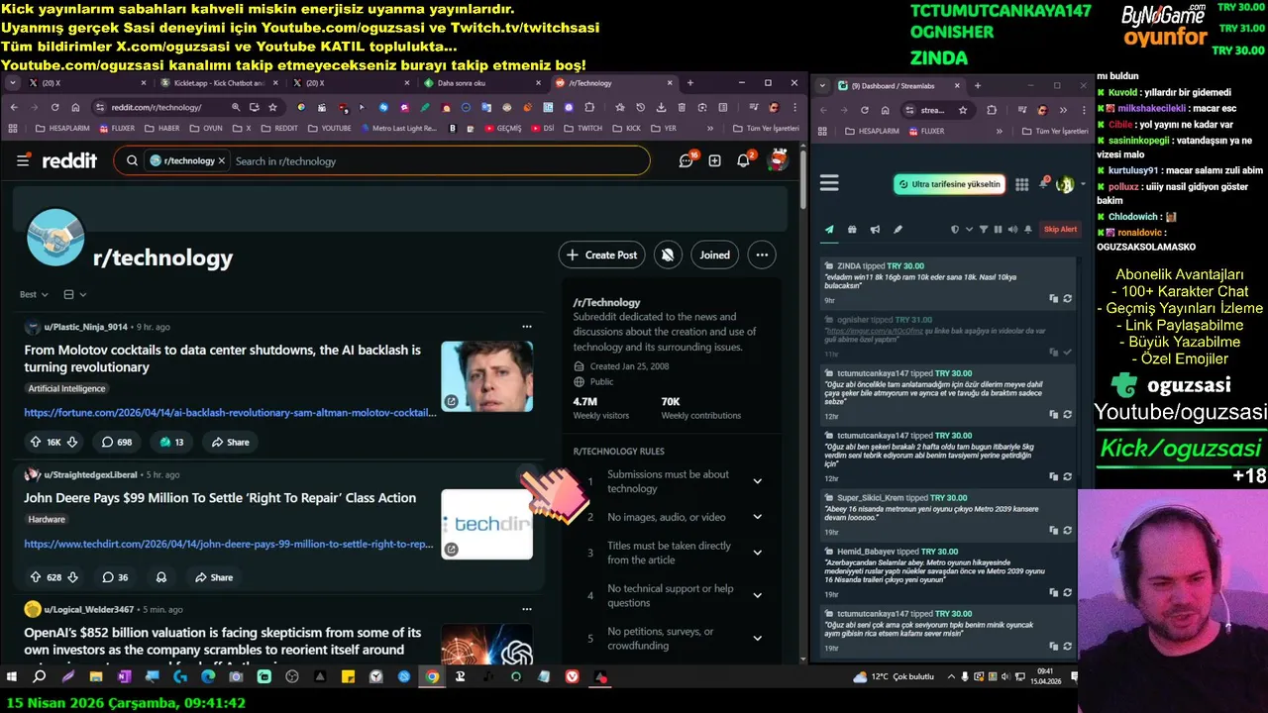Click the Joined button
The height and width of the screenshot is (713, 1268).
click(x=714, y=255)
